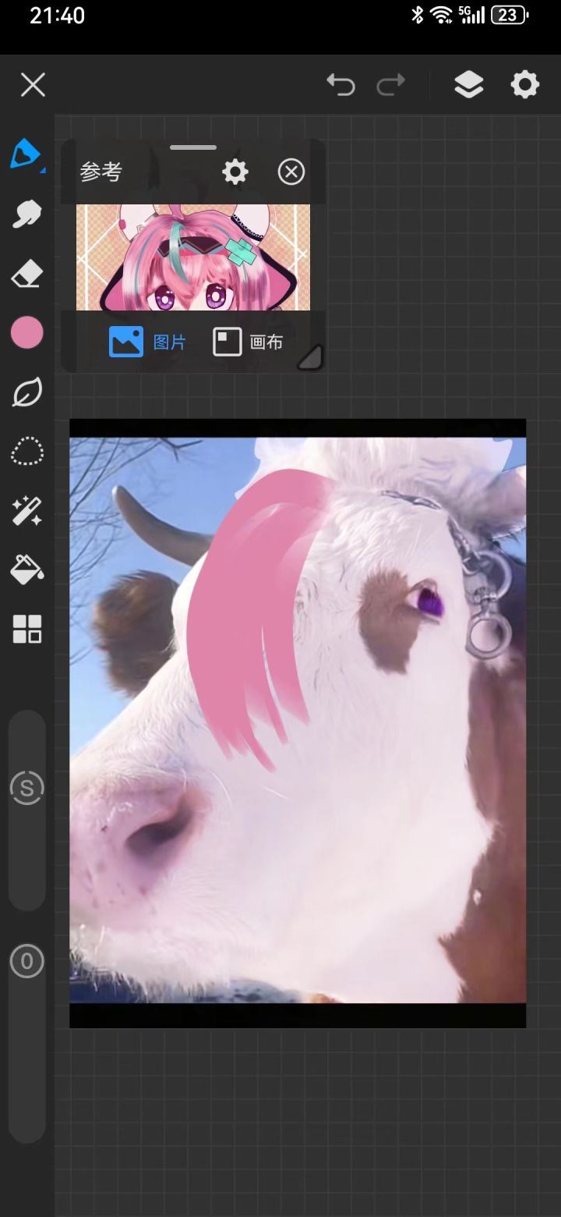Open the layers panel
Image resolution: width=561 pixels, height=1217 pixels.
(468, 85)
